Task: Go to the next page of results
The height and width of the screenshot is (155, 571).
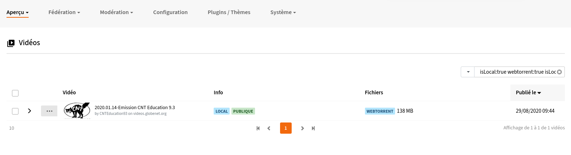Action: 303,128
